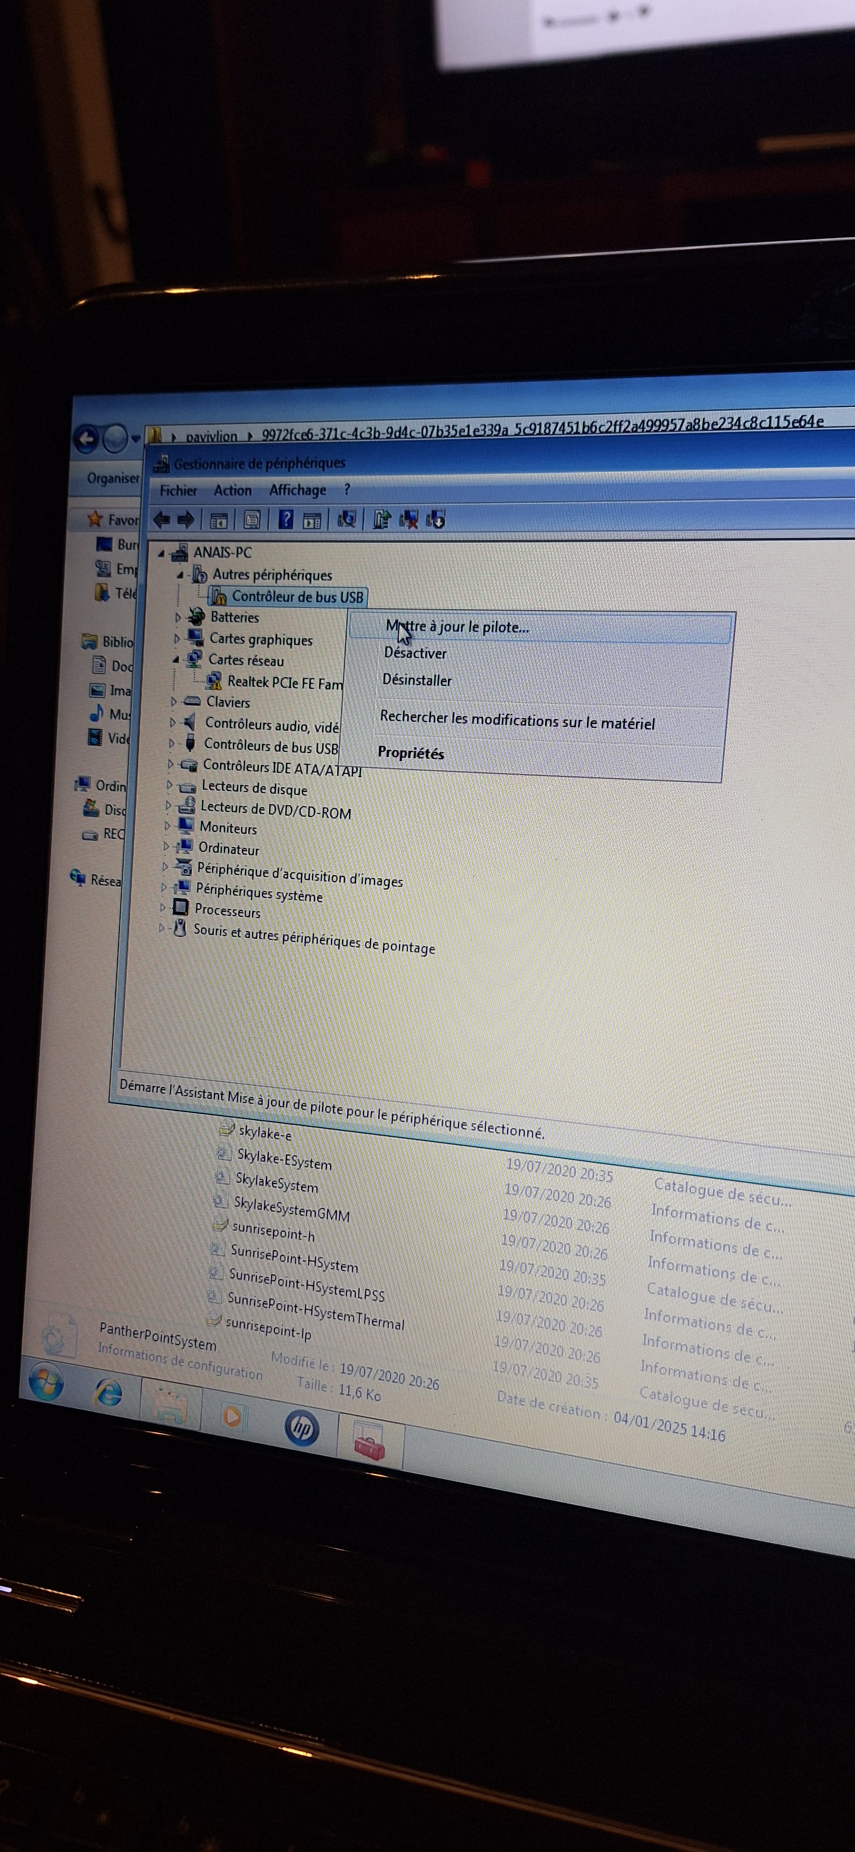Expand Souris et autres périphériques de pointage

pos(161,927)
